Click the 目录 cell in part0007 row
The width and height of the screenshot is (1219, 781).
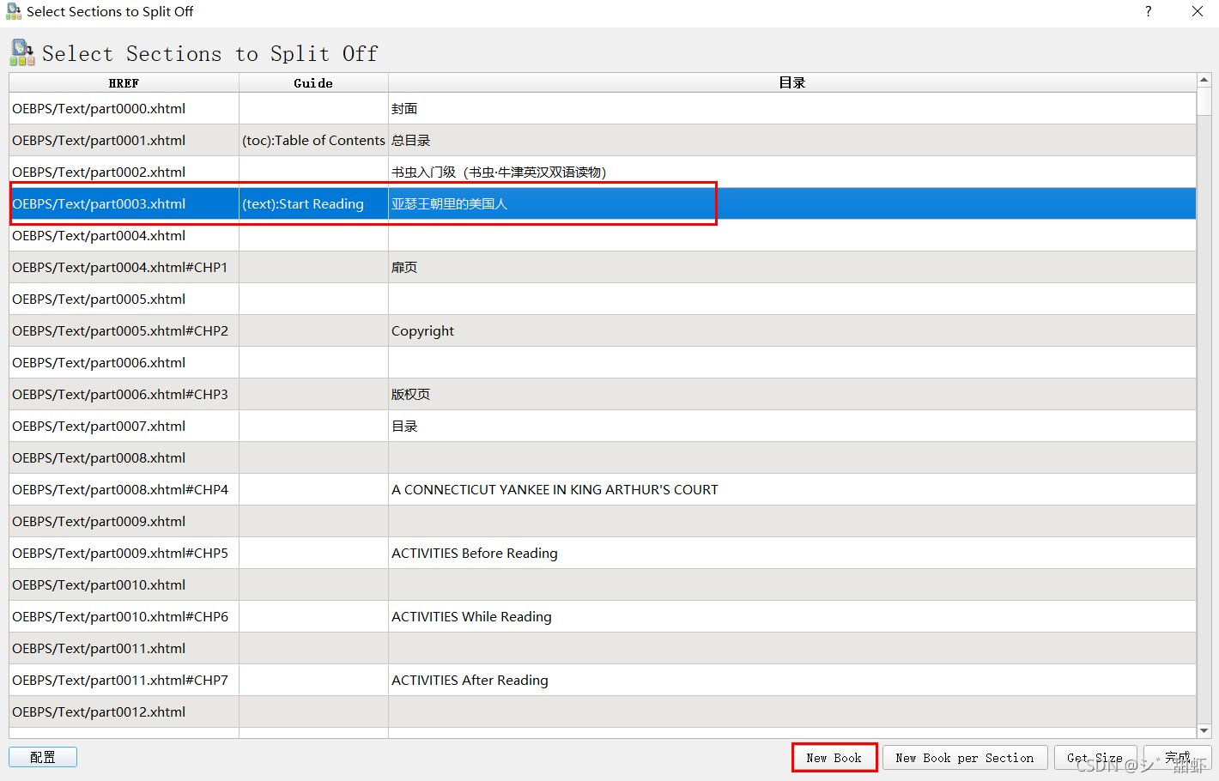click(791, 426)
